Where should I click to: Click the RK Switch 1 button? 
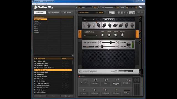[x=84, y=90]
